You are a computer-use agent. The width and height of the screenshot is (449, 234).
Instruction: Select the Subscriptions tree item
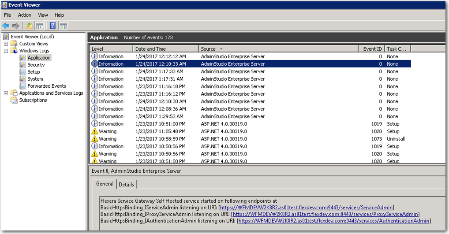pyautogui.click(x=33, y=100)
